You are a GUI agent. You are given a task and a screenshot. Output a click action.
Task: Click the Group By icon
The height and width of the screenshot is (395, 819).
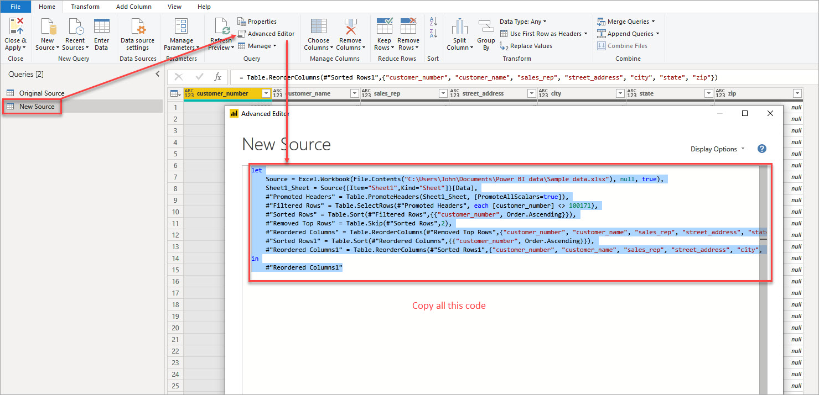pos(486,27)
